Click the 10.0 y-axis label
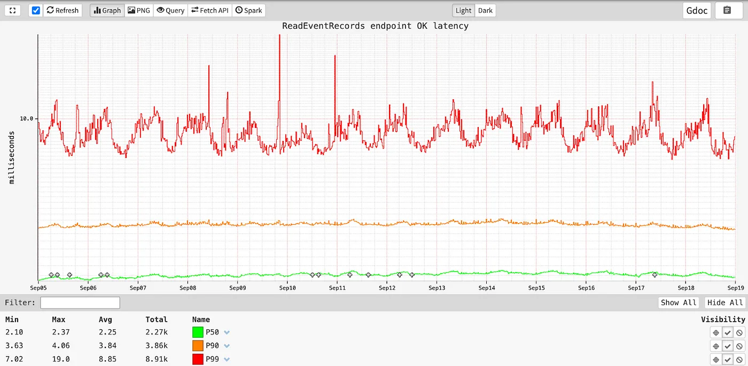 (26, 118)
